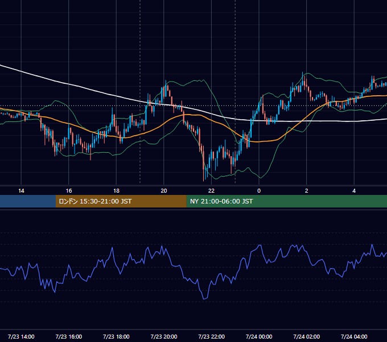Click the 20 hour axis label
This screenshot has height=342, width=387.
click(164, 191)
